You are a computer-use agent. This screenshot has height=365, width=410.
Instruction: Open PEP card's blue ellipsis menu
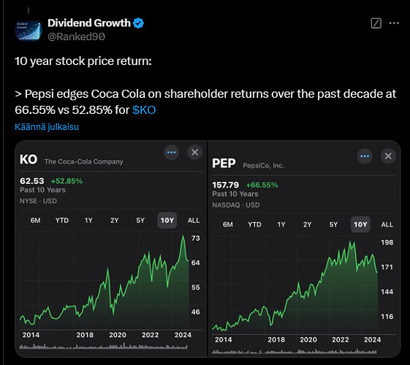pyautogui.click(x=365, y=156)
